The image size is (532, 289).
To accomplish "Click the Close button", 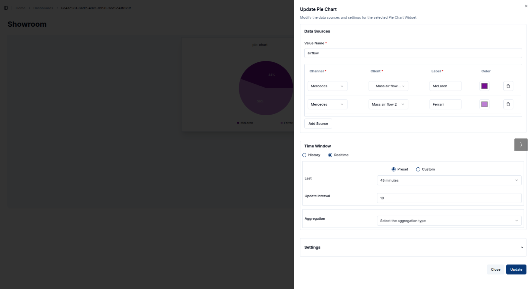I will click(x=496, y=269).
